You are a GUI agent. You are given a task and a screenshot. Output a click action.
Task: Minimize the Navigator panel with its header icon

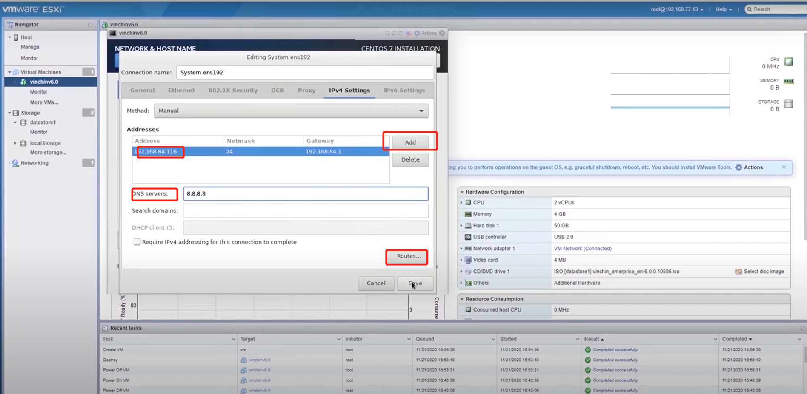tap(90, 25)
